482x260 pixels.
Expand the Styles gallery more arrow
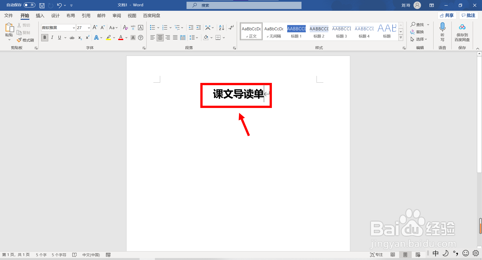click(401, 38)
